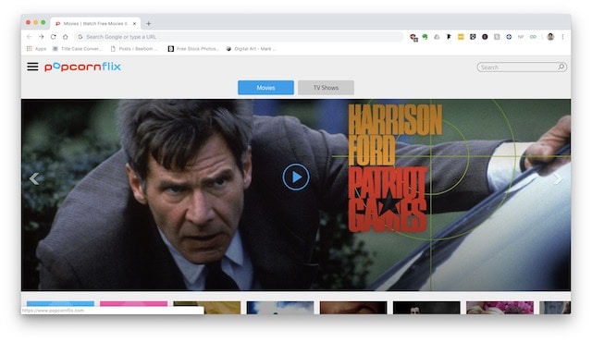Image resolution: width=592 pixels, height=342 pixels.
Task: Open the Chrome three-dot menu
Action: coord(562,37)
